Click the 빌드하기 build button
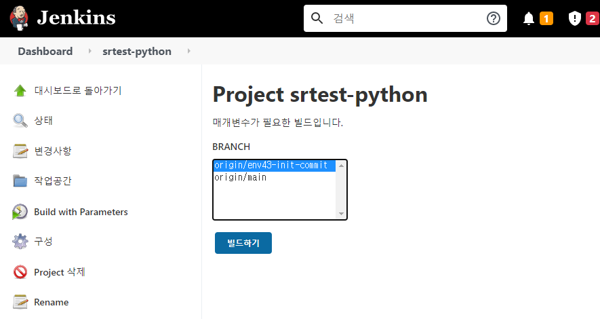The height and width of the screenshot is (319, 600). point(243,243)
